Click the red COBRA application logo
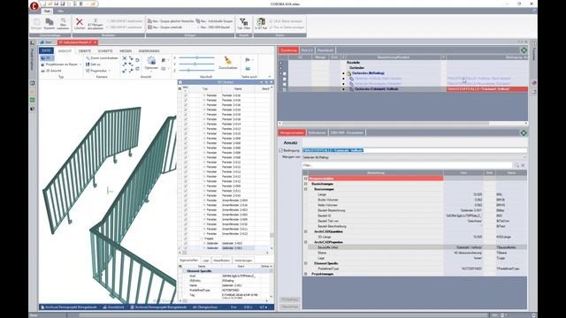 click(34, 6)
